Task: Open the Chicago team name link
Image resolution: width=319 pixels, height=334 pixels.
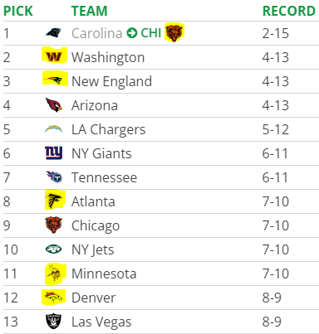Action: coord(96,225)
